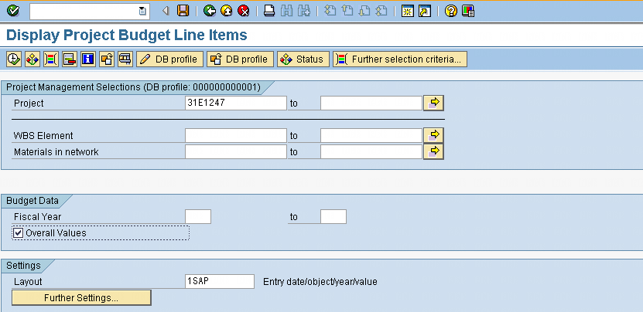Click the Print icon
Image resolution: width=643 pixels, height=312 pixels.
pos(269,11)
